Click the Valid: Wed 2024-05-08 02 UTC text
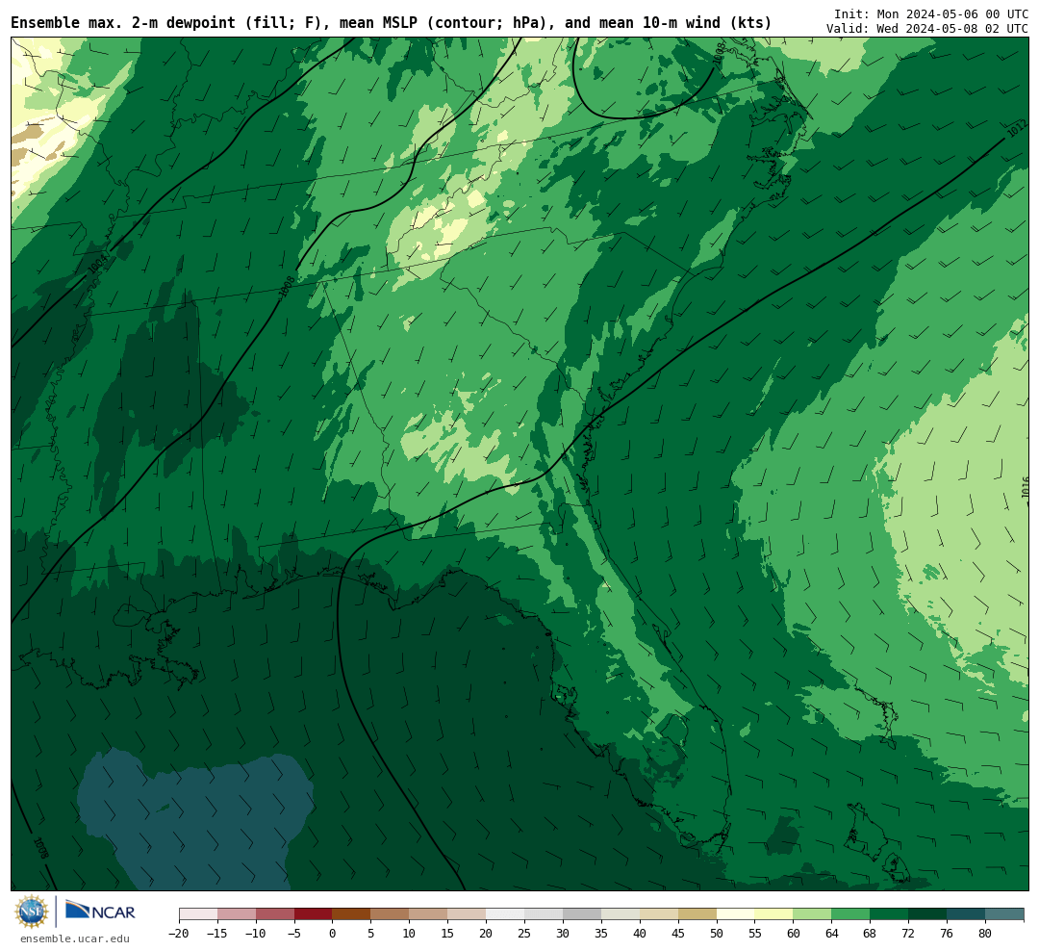The image size is (1039, 951). tap(927, 29)
